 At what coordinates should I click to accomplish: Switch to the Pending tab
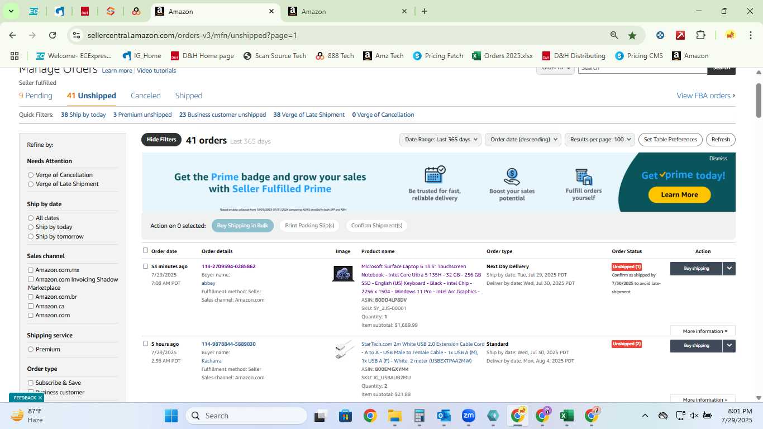[x=36, y=96]
